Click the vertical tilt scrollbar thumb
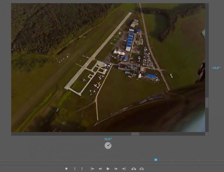This screenshot has width=224, height=172. [x=207, y=102]
